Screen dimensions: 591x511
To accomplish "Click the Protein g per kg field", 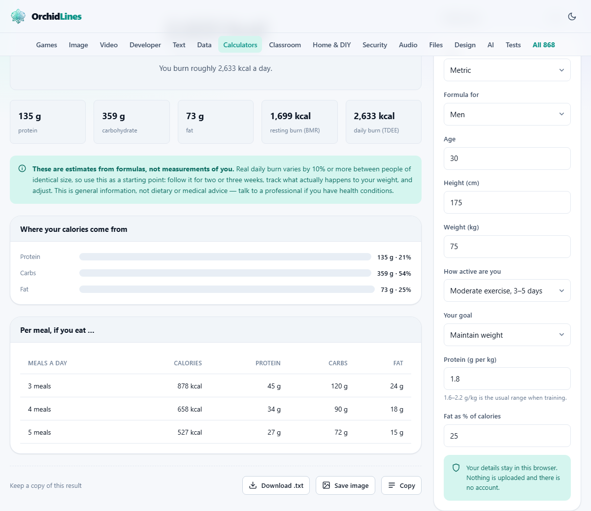I will pyautogui.click(x=507, y=379).
